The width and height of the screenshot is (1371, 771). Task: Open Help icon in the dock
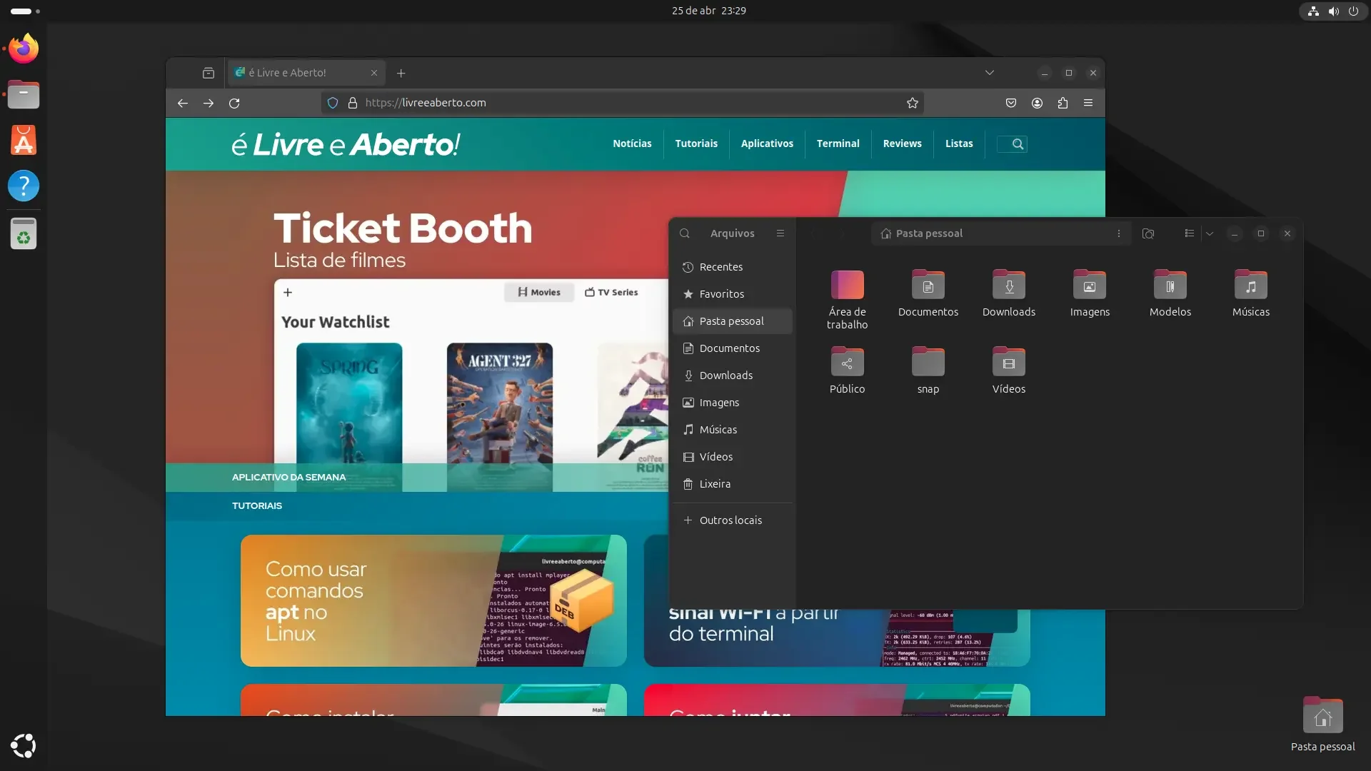point(24,186)
